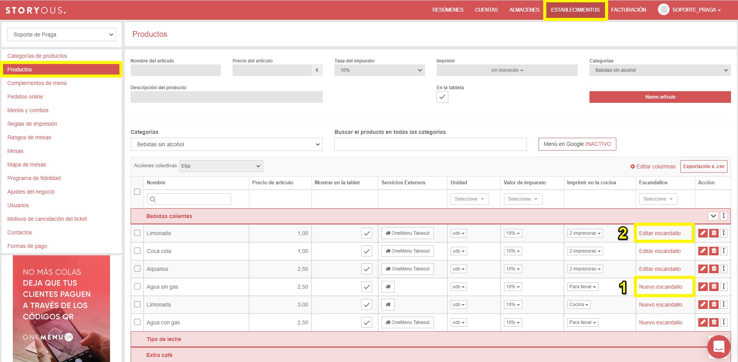
Task: Toggle the En la tableta checkbox
Action: pyautogui.click(x=442, y=97)
